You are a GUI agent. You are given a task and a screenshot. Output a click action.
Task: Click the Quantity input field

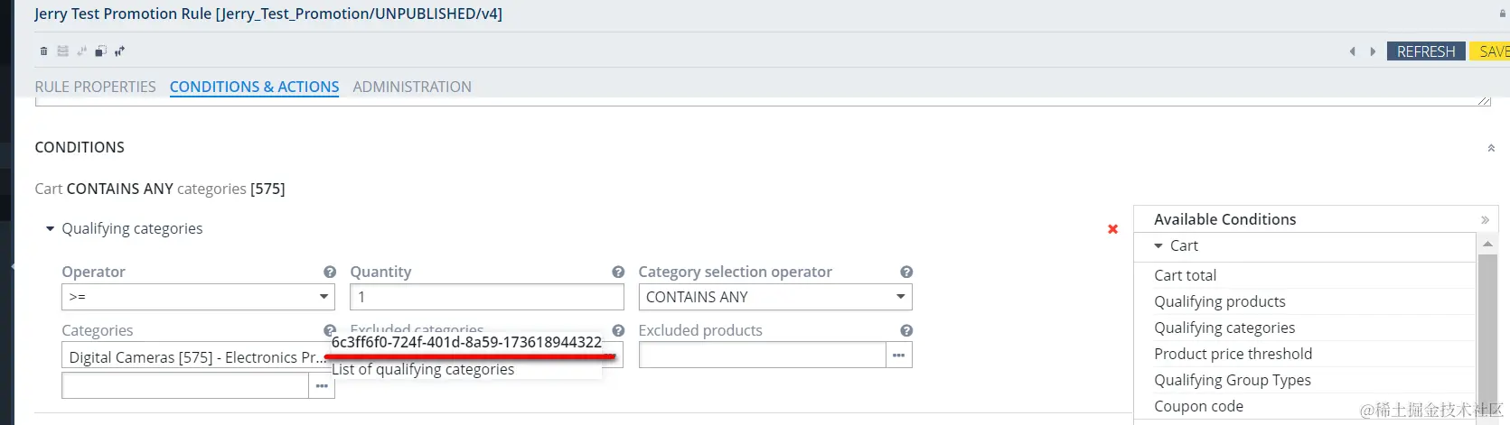click(x=486, y=297)
